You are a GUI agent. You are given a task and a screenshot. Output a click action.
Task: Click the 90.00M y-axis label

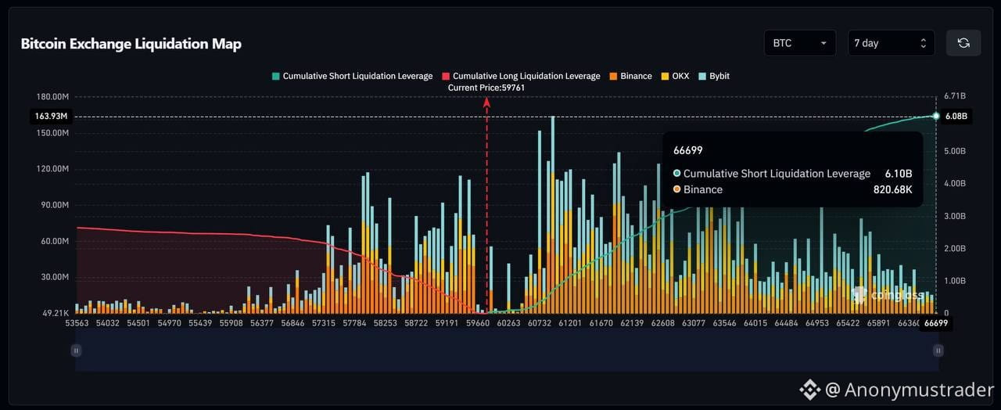[x=56, y=205]
